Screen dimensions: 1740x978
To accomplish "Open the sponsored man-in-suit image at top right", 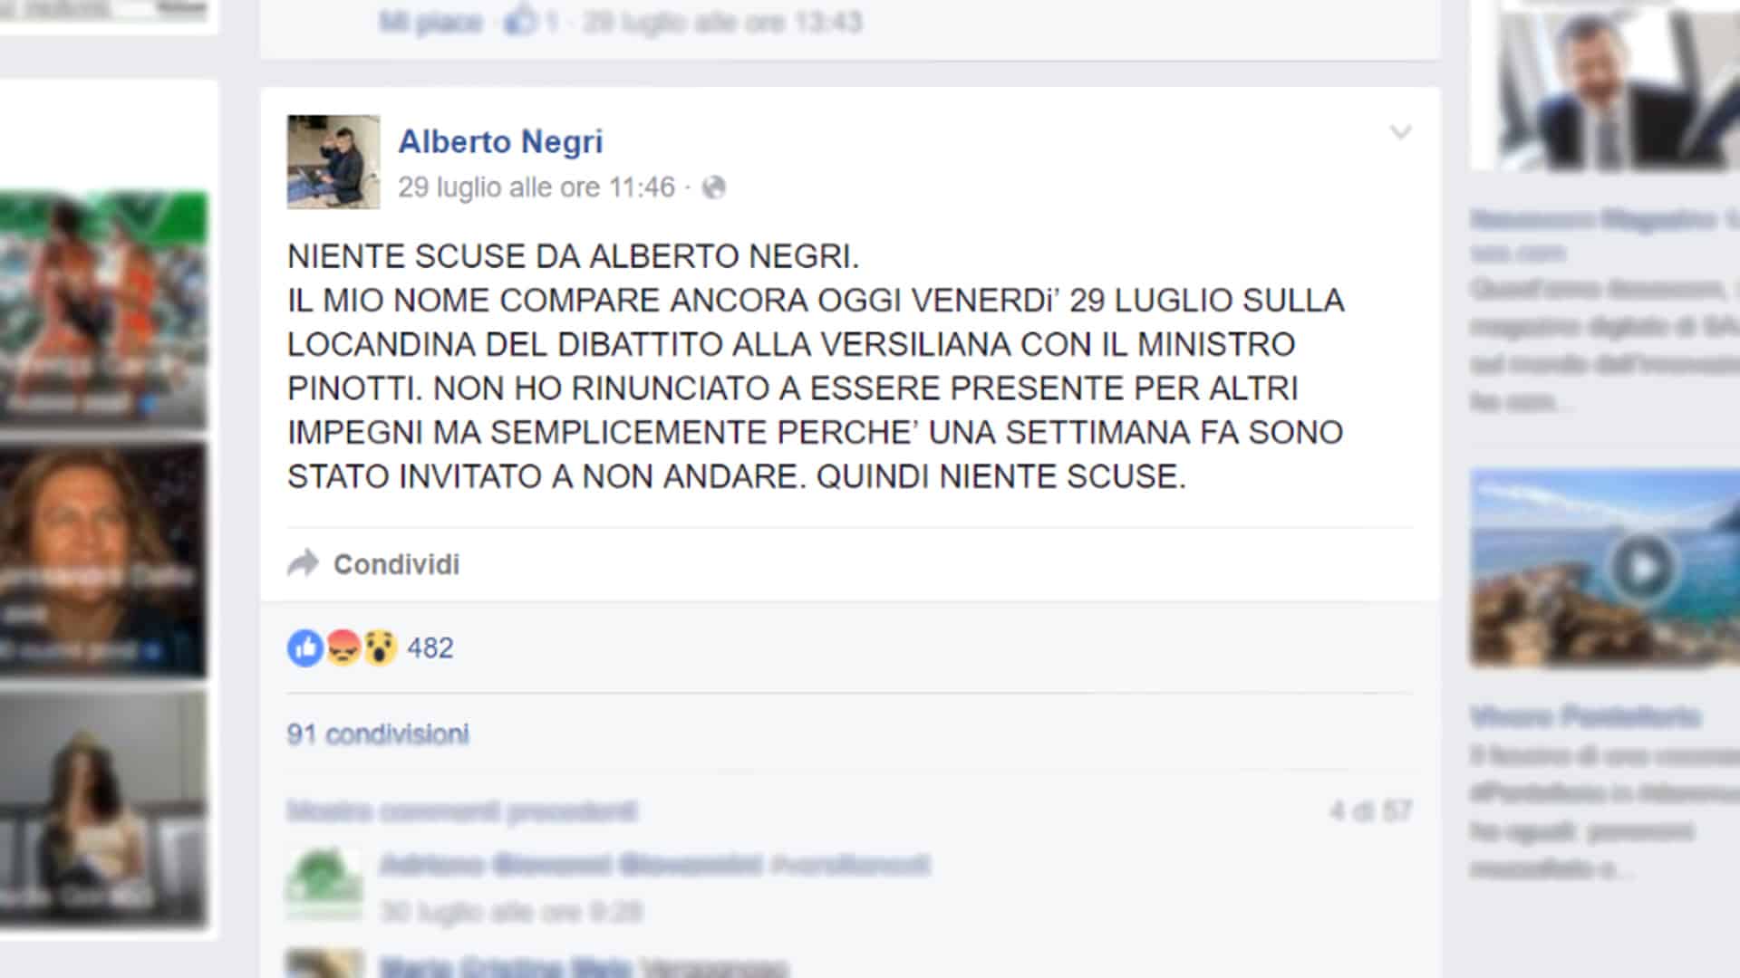I will tap(1605, 84).
